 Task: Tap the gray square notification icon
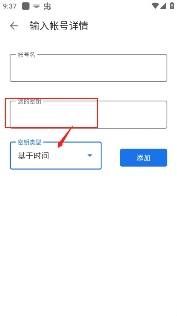[26, 6]
